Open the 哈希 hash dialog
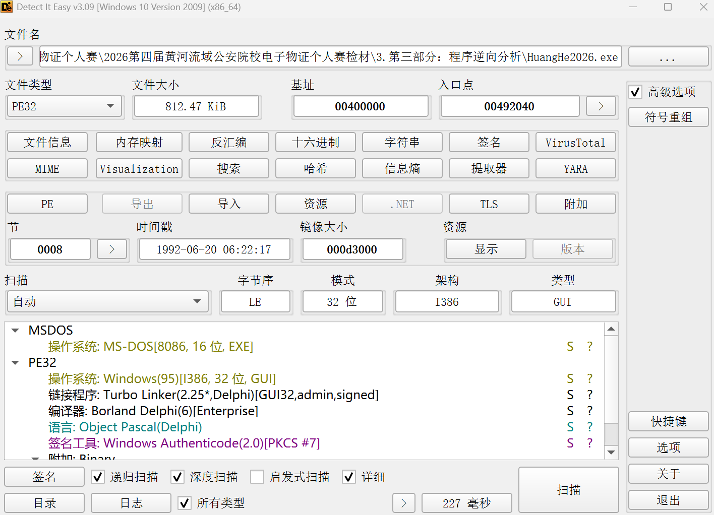 coord(316,168)
